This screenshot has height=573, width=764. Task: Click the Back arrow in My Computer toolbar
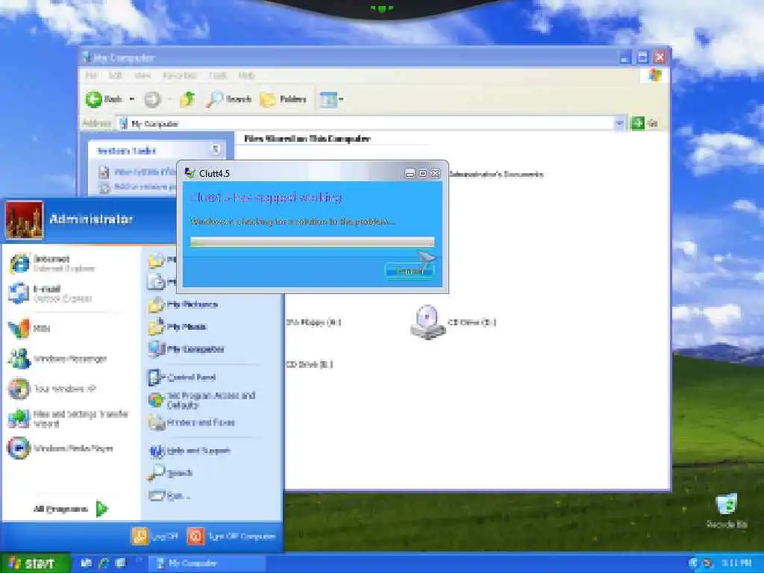point(93,99)
